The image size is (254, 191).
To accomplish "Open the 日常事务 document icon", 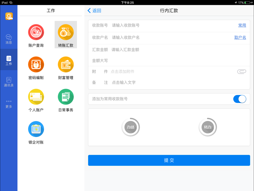I will point(66,97).
